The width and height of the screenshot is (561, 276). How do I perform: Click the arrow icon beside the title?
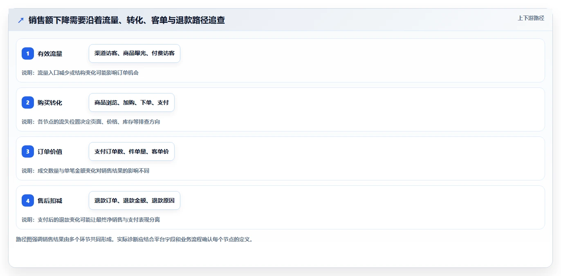click(x=20, y=20)
